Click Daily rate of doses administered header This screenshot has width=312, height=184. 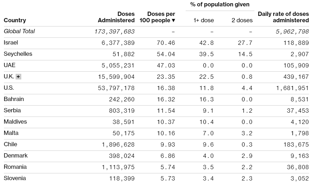point(283,17)
